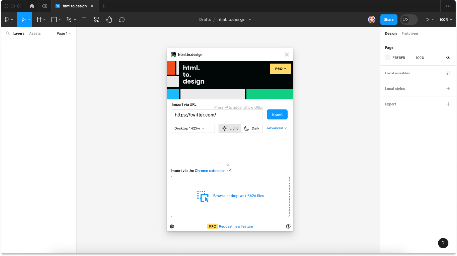
Task: Open the file name dropdown chevron
Action: 250,19
